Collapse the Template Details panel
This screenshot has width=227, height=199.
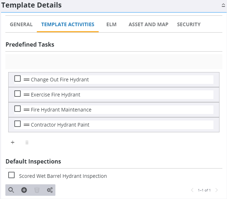(x=223, y=5)
